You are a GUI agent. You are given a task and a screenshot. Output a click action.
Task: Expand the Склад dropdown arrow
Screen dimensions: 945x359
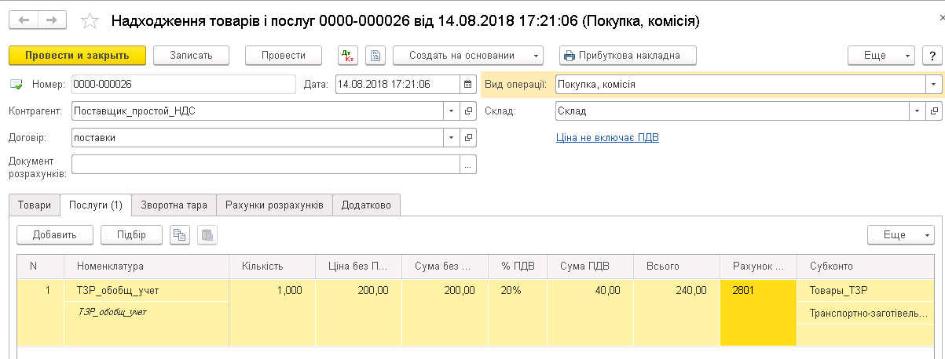coord(918,111)
